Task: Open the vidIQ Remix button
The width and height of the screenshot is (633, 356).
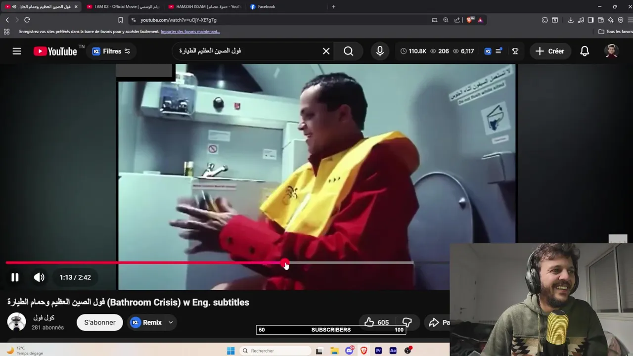Action: click(146, 322)
